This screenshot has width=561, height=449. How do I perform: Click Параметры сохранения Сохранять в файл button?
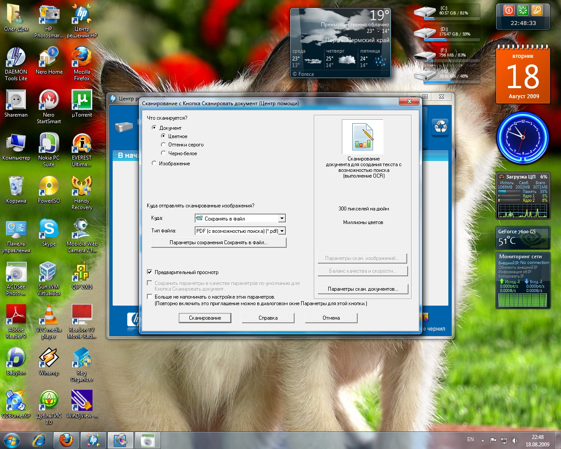(x=219, y=242)
